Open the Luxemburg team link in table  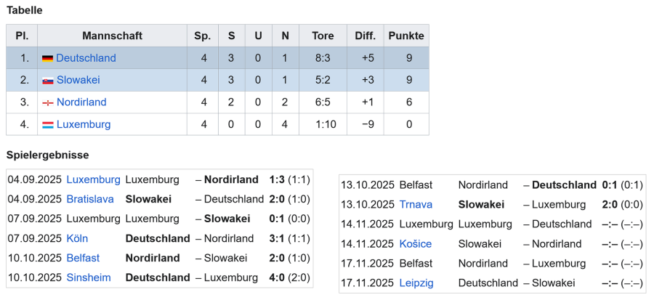click(x=84, y=124)
